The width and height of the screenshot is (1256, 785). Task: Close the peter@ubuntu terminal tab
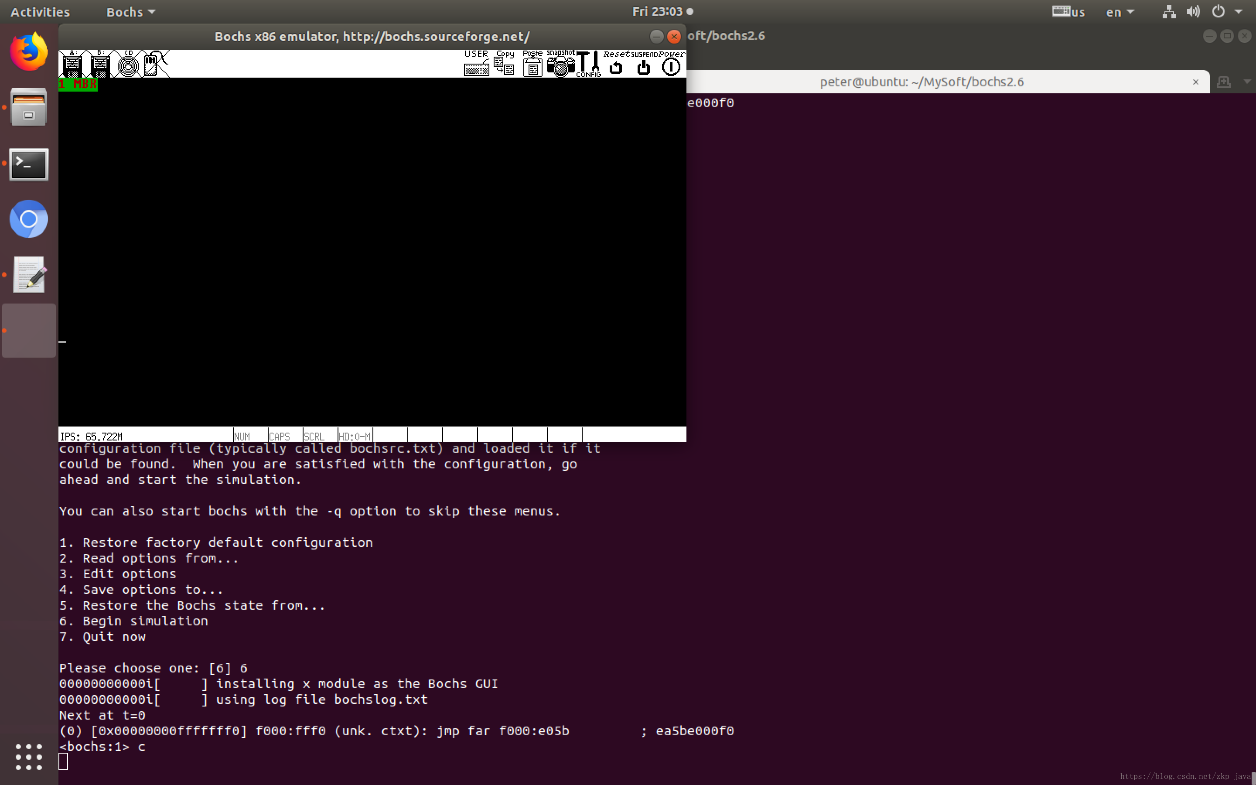click(x=1195, y=82)
